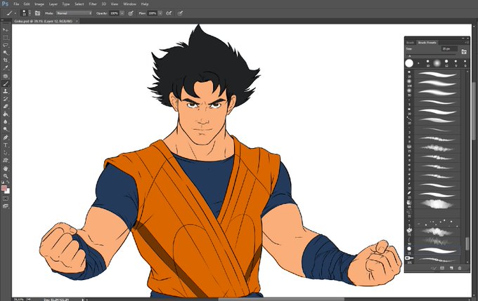
Task: Select the cloud-shaped brush preset
Action: point(437,204)
